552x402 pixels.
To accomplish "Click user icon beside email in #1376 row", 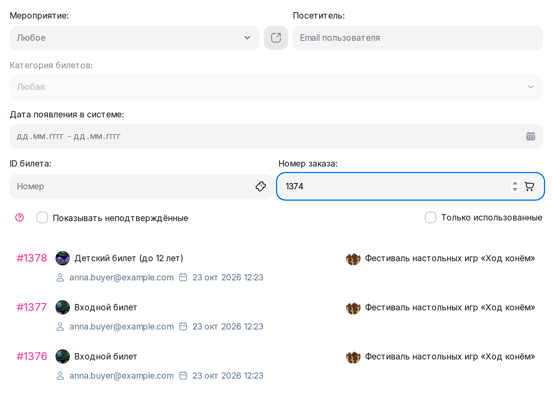I will [60, 376].
